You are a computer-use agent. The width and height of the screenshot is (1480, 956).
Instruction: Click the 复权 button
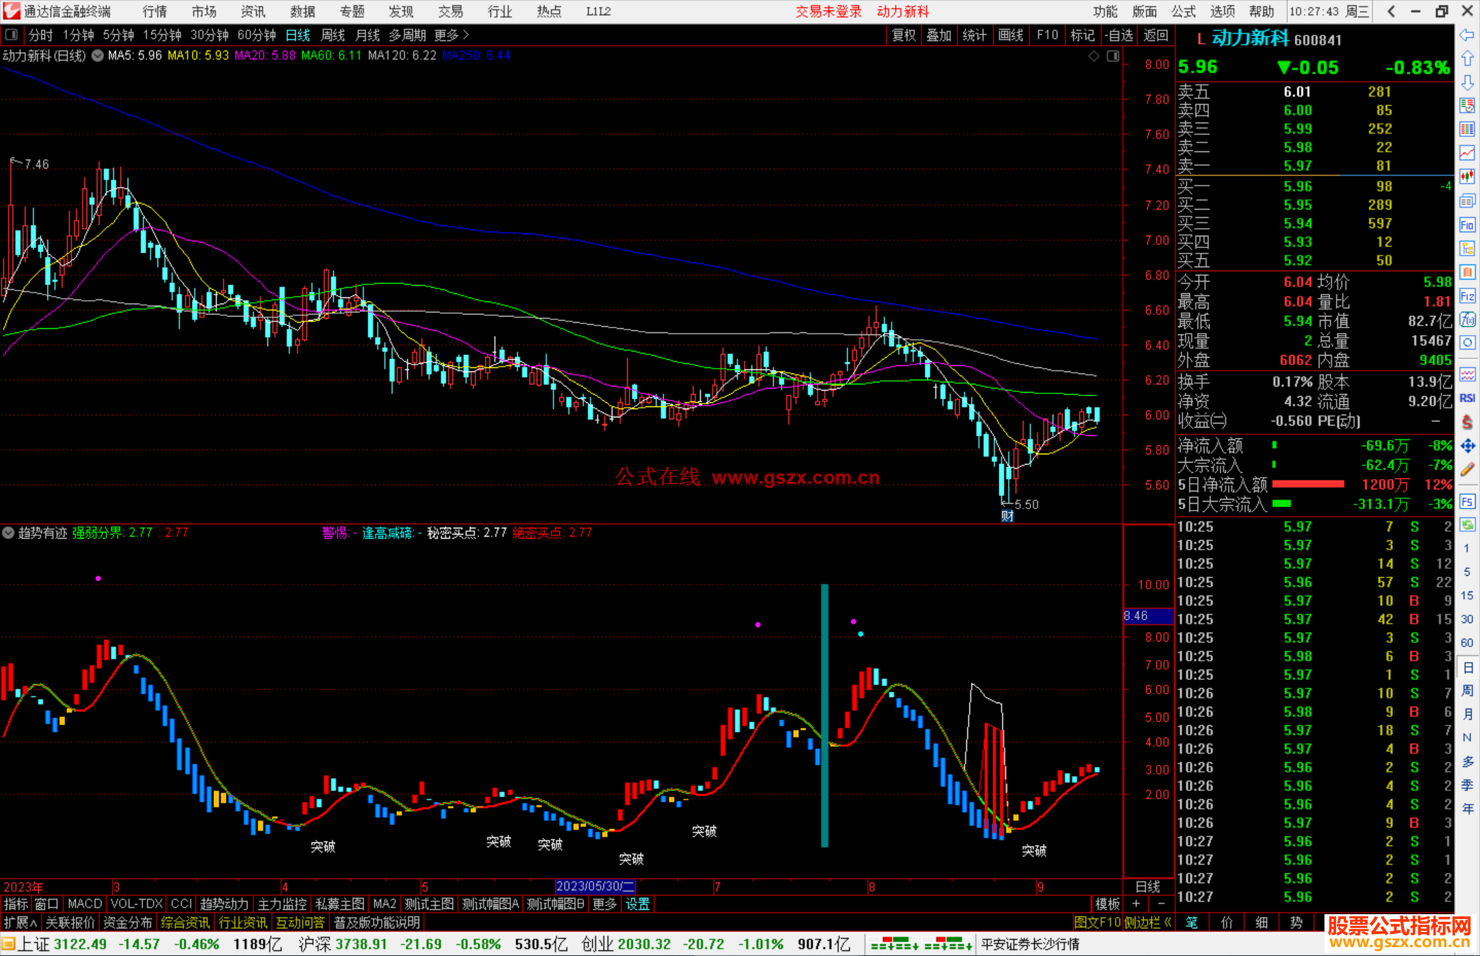point(903,35)
